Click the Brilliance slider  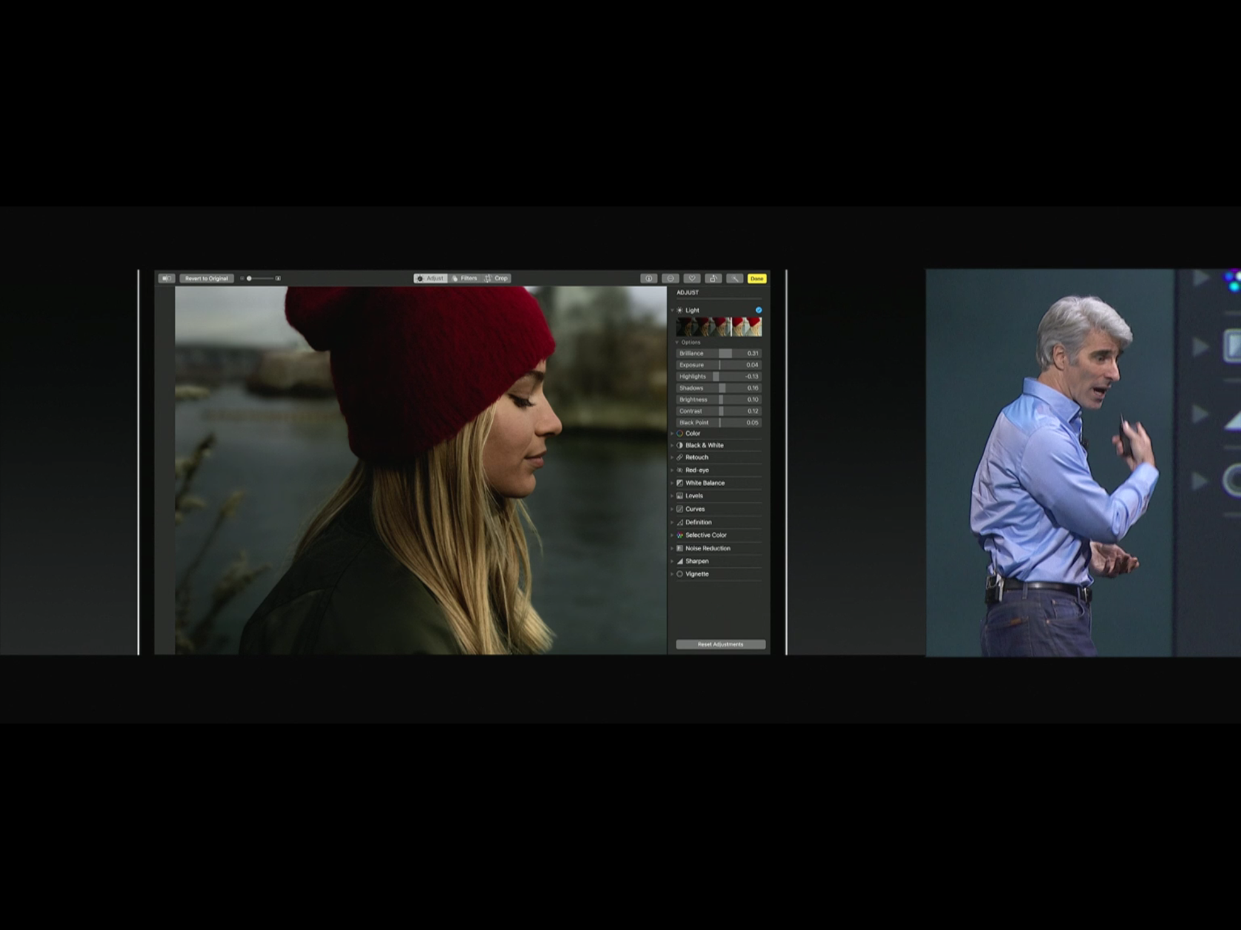pyautogui.click(x=719, y=353)
